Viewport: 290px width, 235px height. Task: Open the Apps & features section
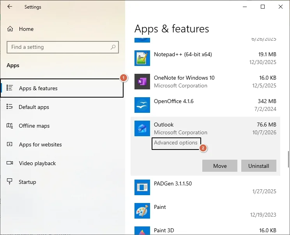tap(62, 88)
